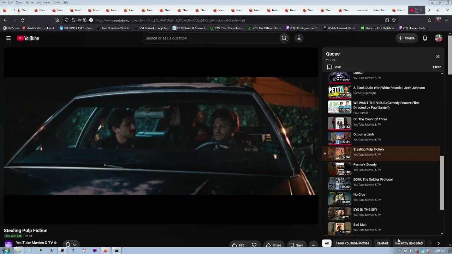Image resolution: width=452 pixels, height=254 pixels.
Task: Open the (17) Home - Twitch bookmark
Action: tap(413, 28)
